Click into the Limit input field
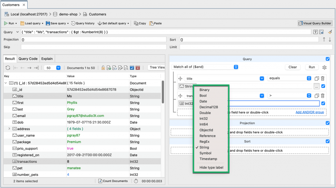This screenshot has width=336, height=188. coord(256,47)
